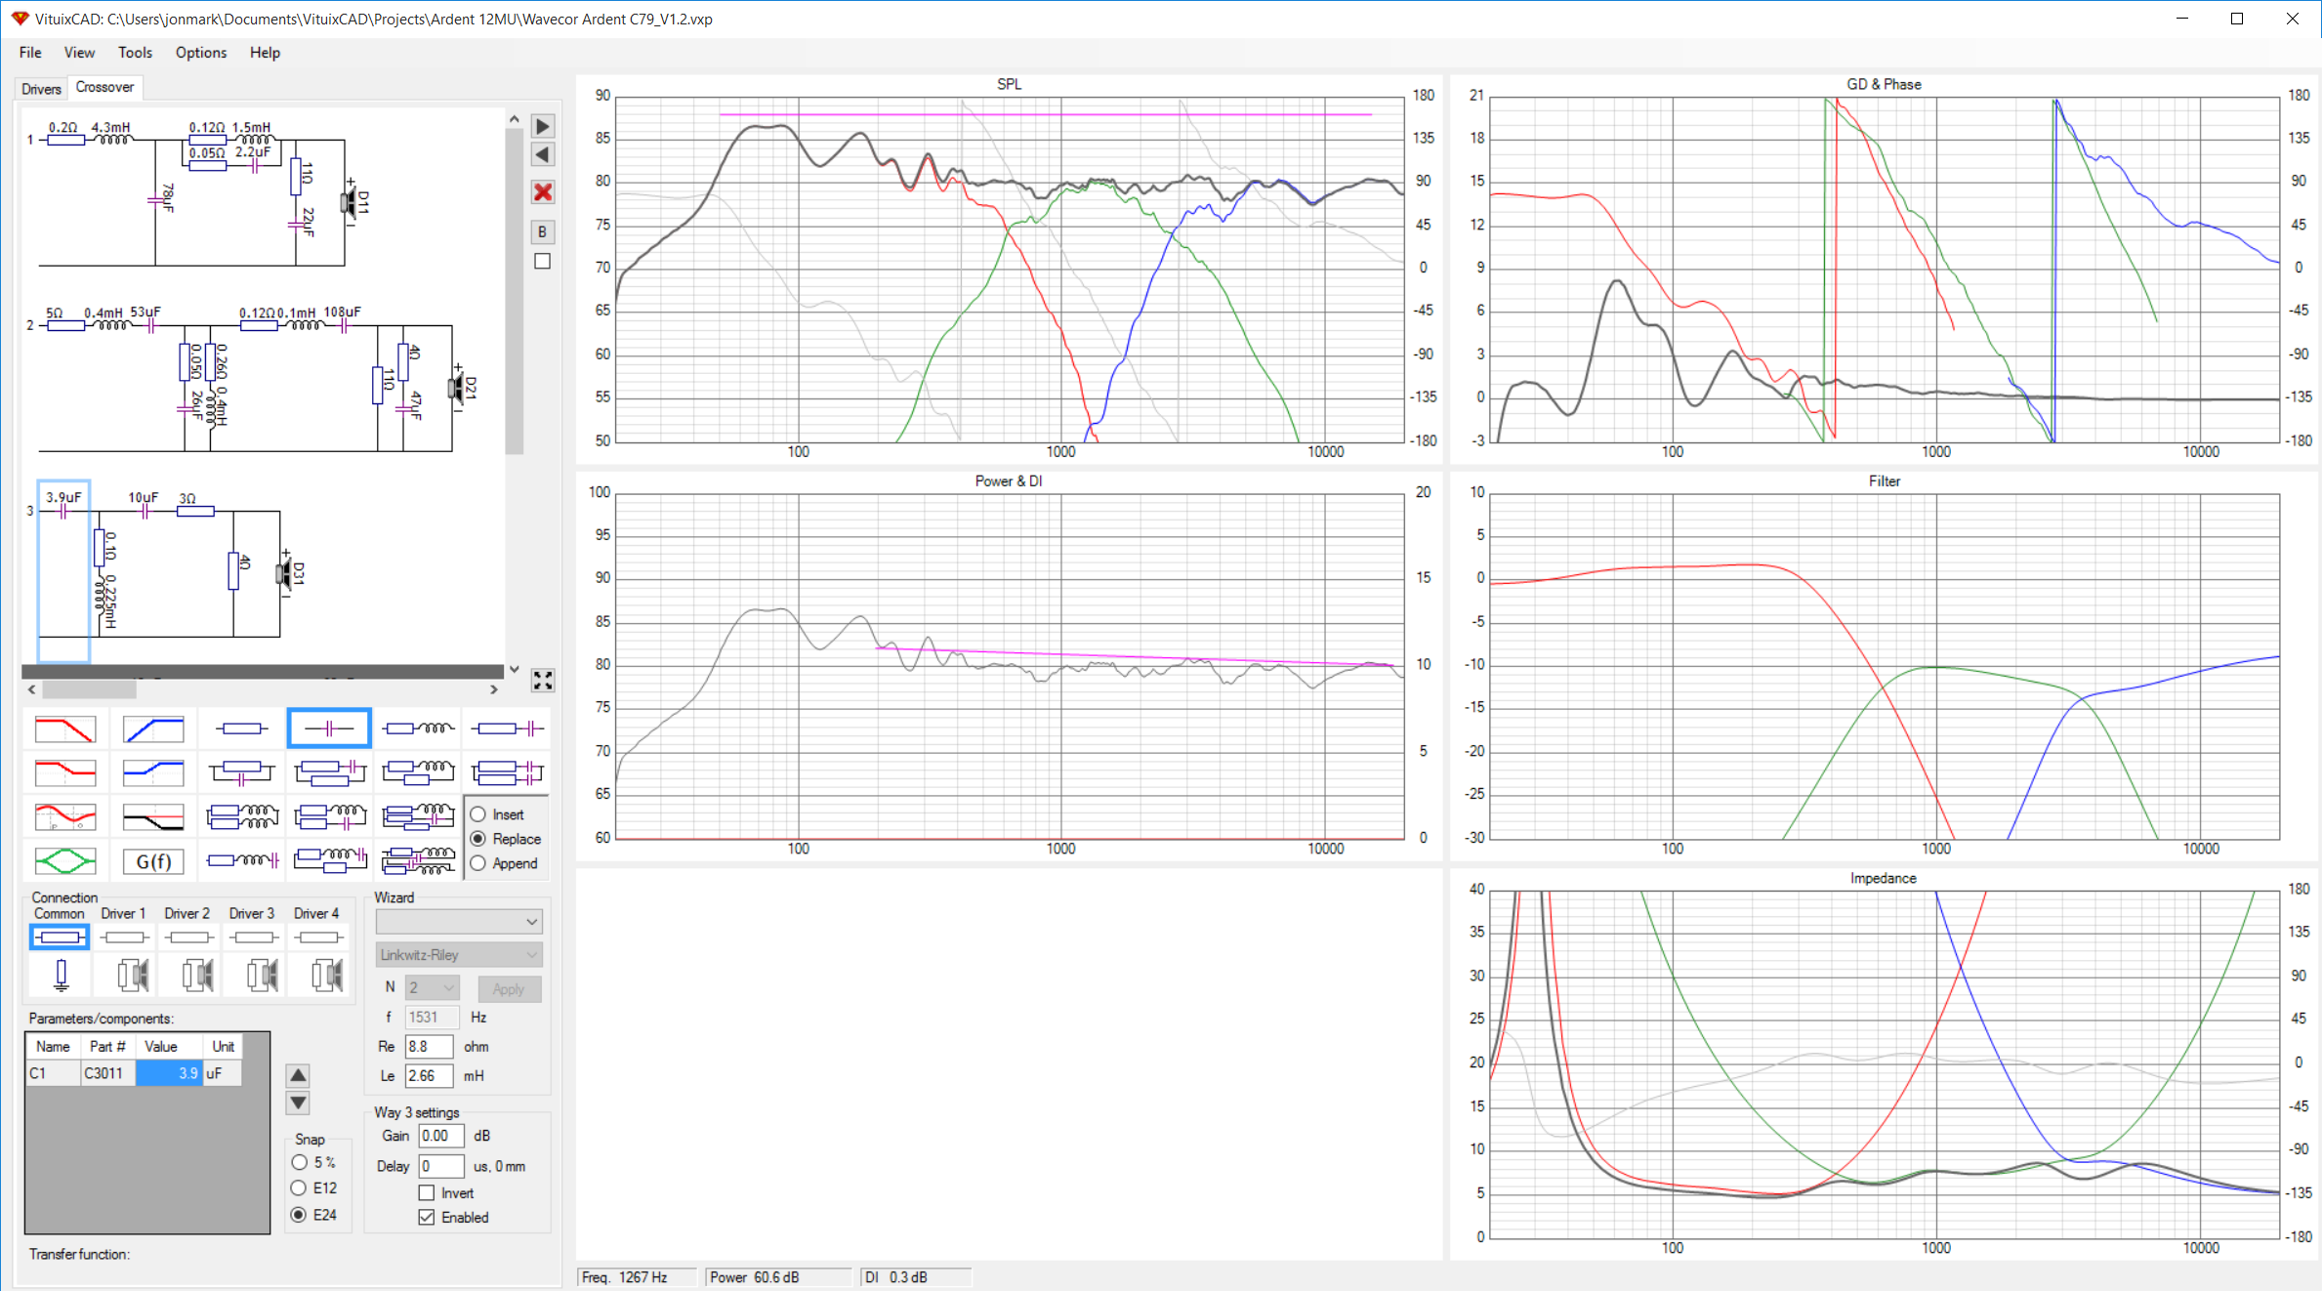Click the schematic scrollbar down arrow
The image size is (2322, 1291).
coord(515,670)
